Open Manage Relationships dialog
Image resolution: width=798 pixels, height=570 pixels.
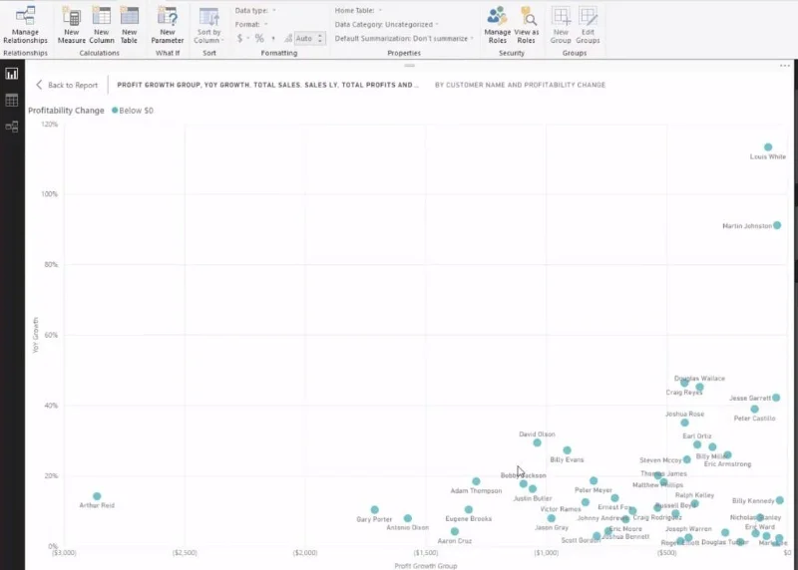point(25,25)
